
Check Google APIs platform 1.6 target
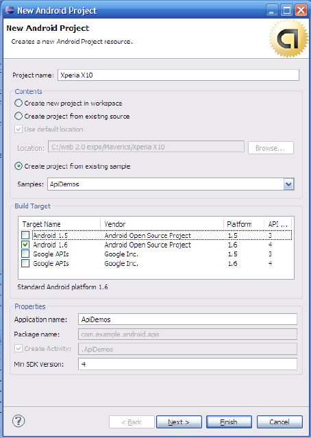click(x=25, y=263)
